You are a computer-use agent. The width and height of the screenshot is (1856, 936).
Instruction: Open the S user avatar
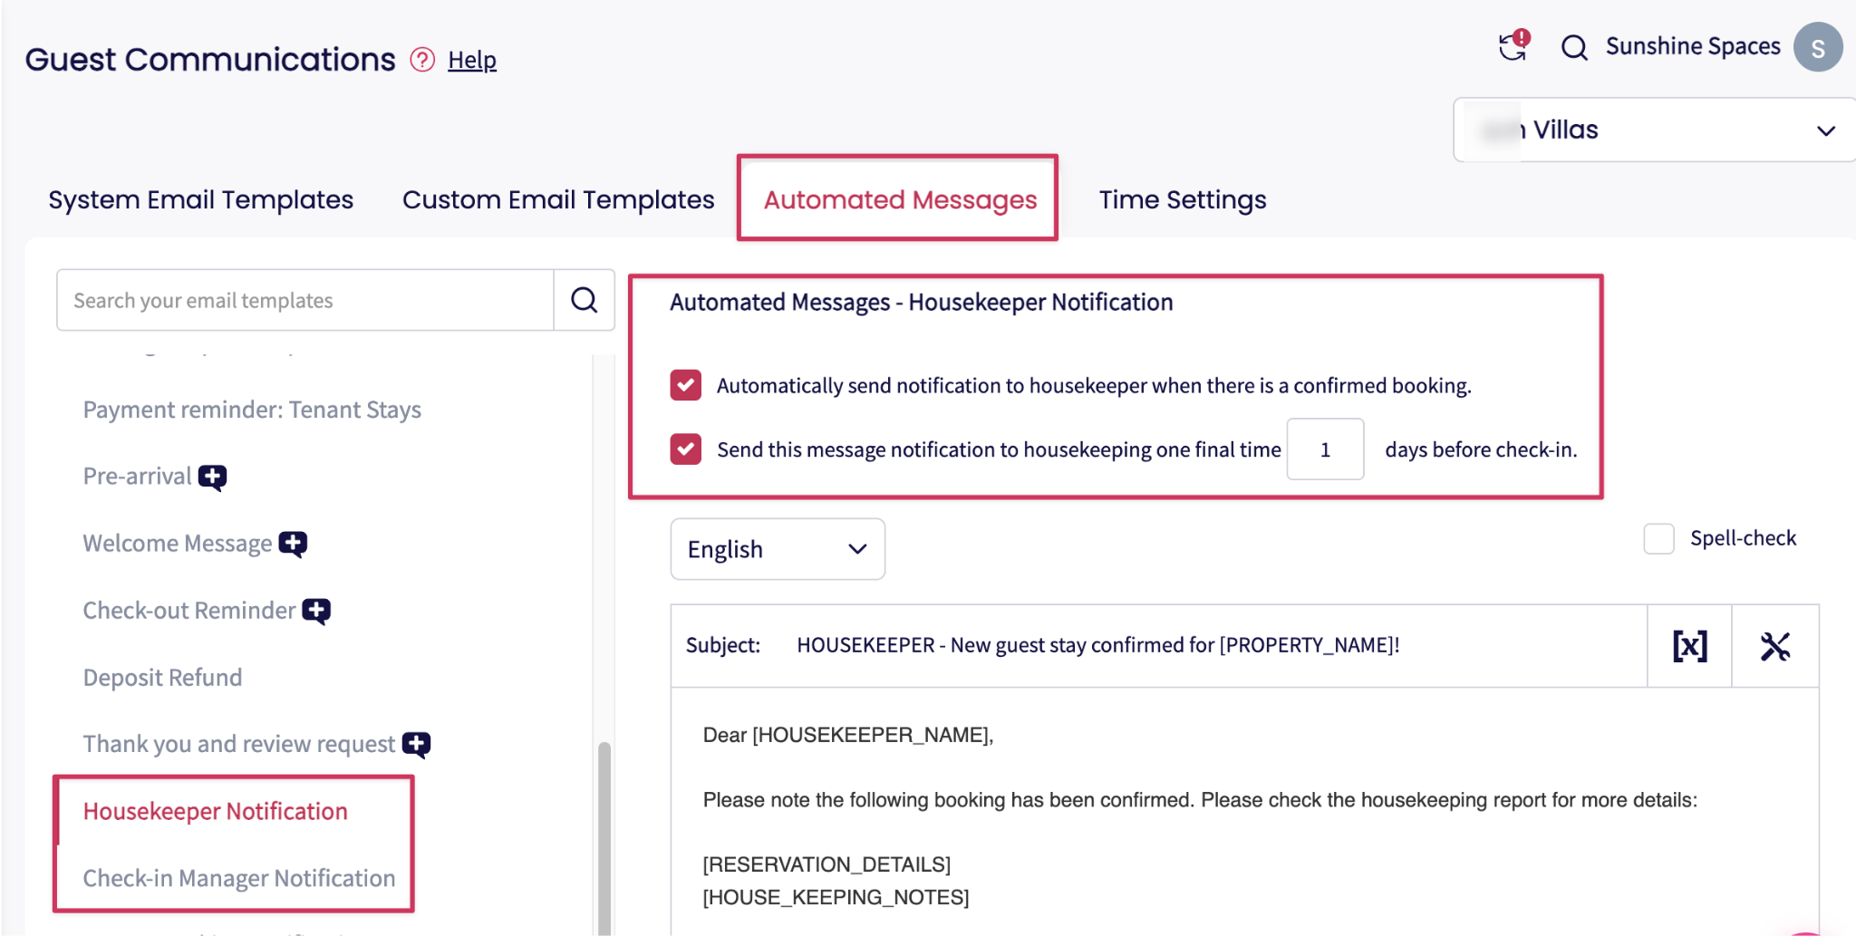point(1817,47)
